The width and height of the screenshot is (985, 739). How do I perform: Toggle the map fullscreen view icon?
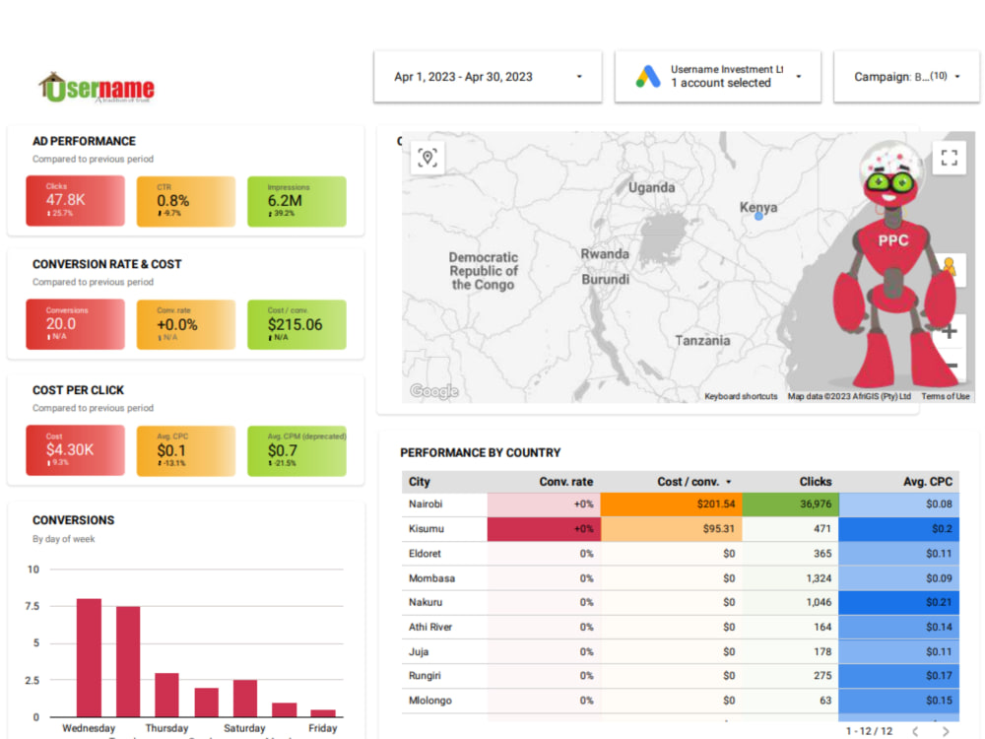pyautogui.click(x=950, y=158)
